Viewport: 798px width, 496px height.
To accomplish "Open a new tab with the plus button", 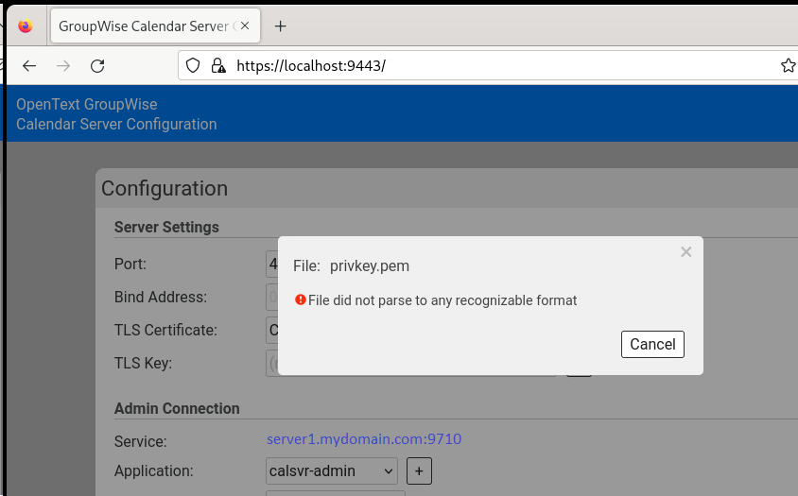I will pos(281,26).
